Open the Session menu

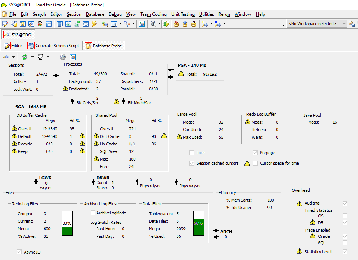[x=74, y=14]
